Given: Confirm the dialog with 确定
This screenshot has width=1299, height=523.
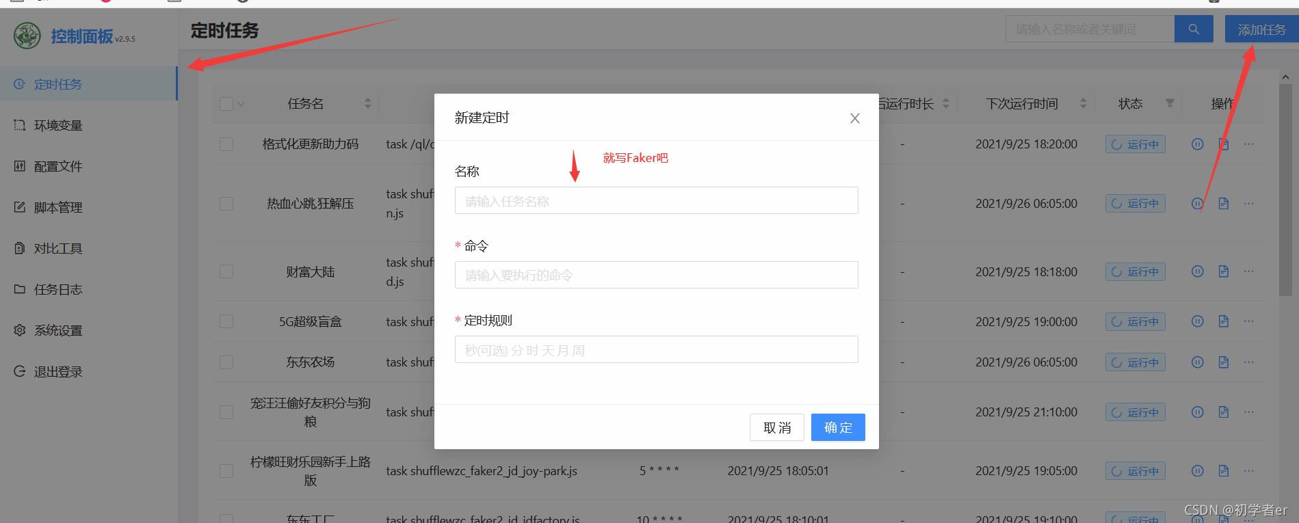Looking at the screenshot, I should tap(838, 427).
